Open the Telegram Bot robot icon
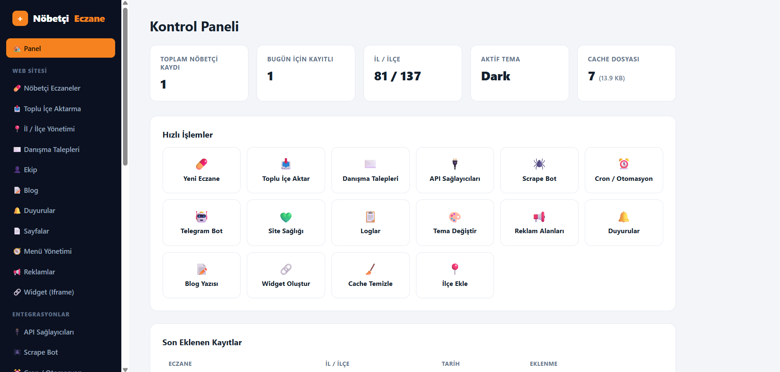Image resolution: width=780 pixels, height=372 pixels. [201, 216]
